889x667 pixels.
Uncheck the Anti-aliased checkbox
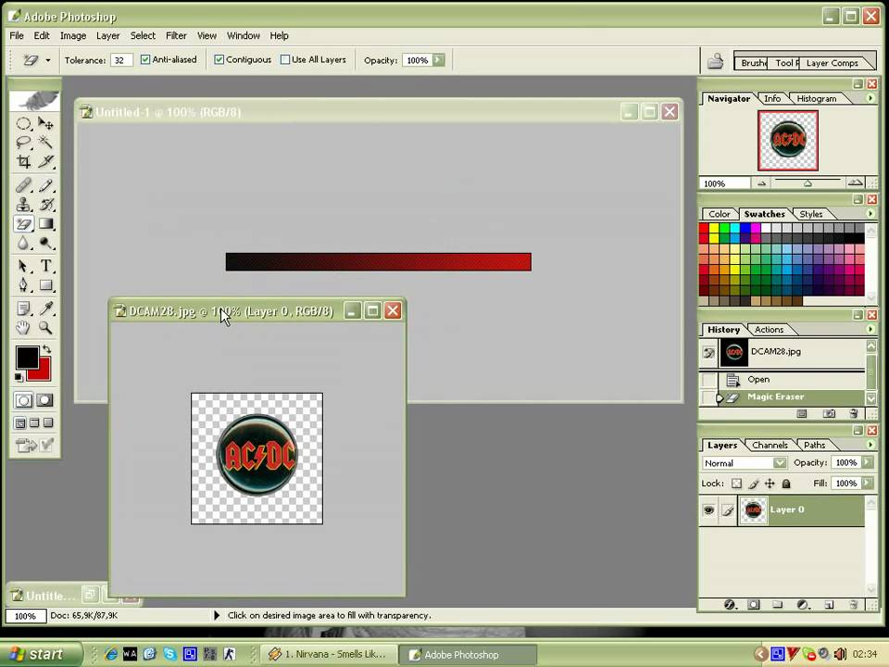pyautogui.click(x=145, y=59)
